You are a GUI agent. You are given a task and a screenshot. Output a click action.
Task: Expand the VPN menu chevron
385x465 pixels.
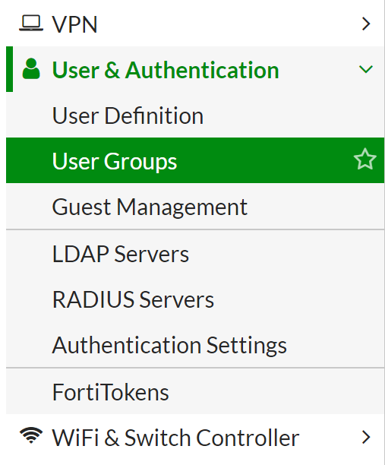366,24
